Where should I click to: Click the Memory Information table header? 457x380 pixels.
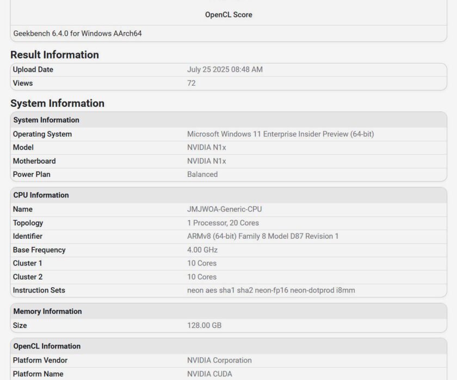228,312
